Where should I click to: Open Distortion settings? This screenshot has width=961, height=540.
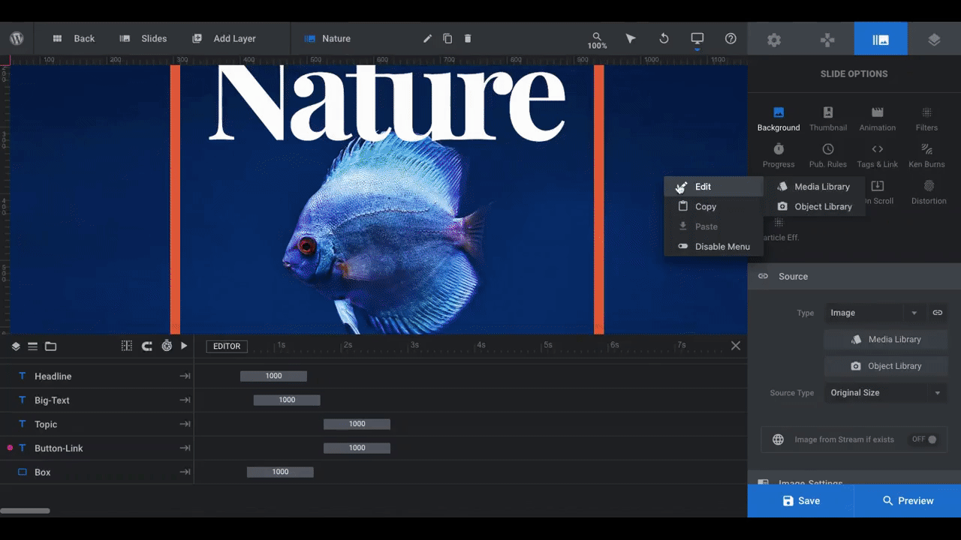coord(929,193)
